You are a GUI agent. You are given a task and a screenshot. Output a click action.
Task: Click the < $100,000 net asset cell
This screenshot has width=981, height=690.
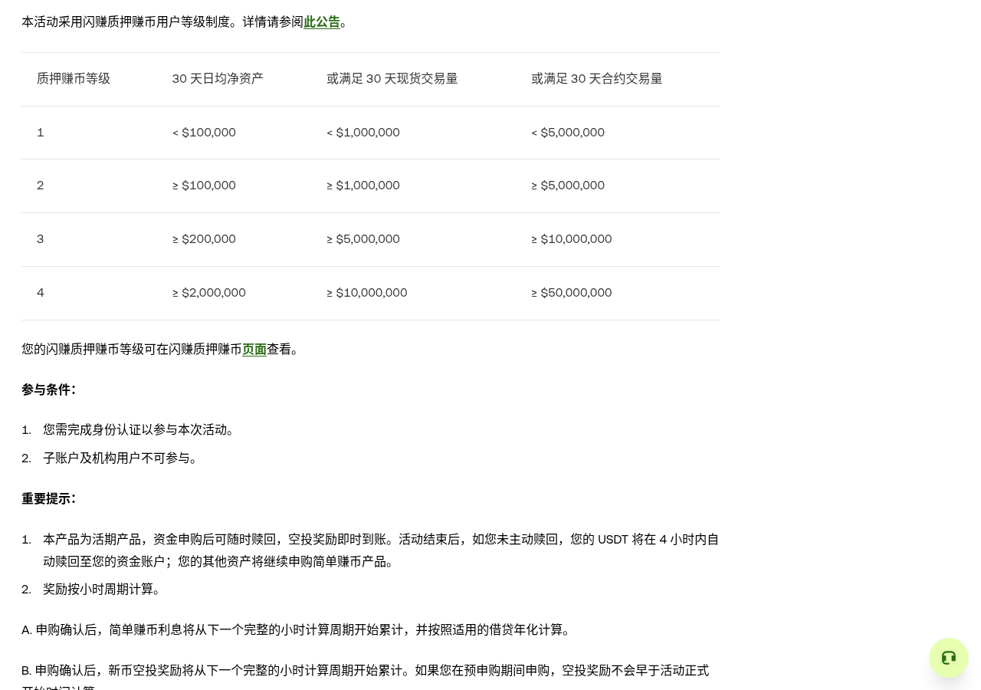click(204, 133)
